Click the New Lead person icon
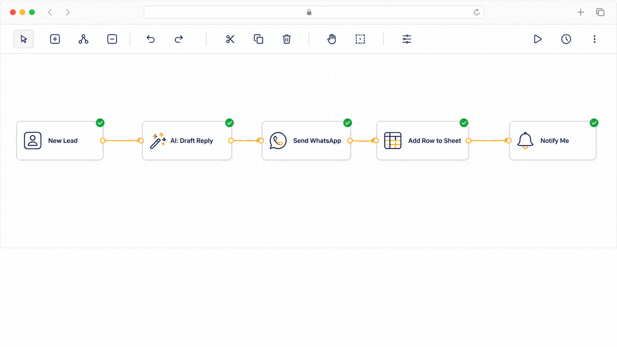 (33, 141)
